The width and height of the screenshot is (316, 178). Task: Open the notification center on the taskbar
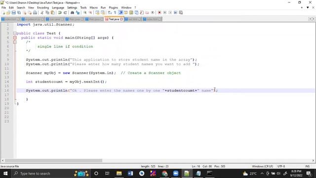click(309, 174)
